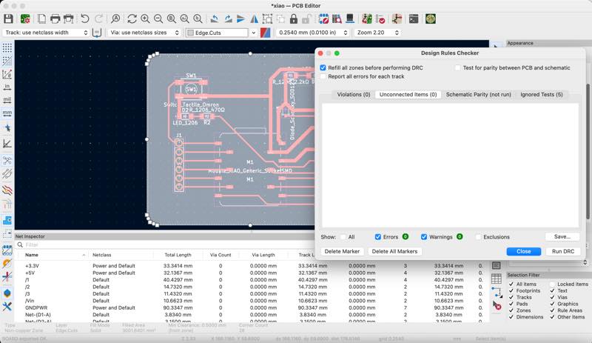The width and height of the screenshot is (592, 343).
Task: Check the Show All option
Action: click(343, 237)
